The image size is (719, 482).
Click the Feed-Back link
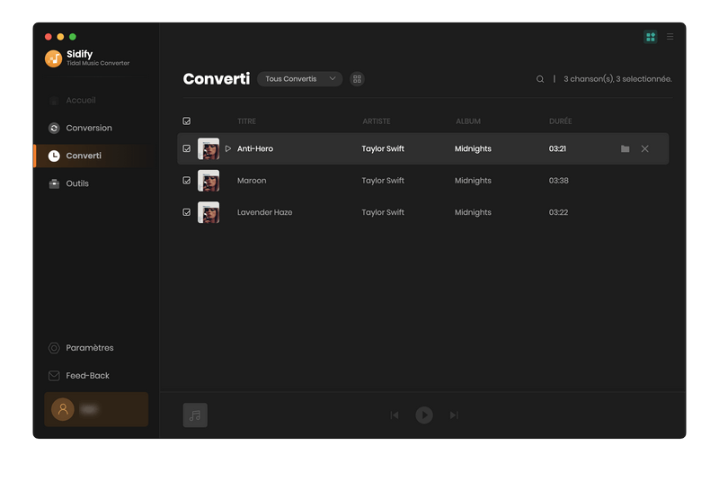point(87,376)
